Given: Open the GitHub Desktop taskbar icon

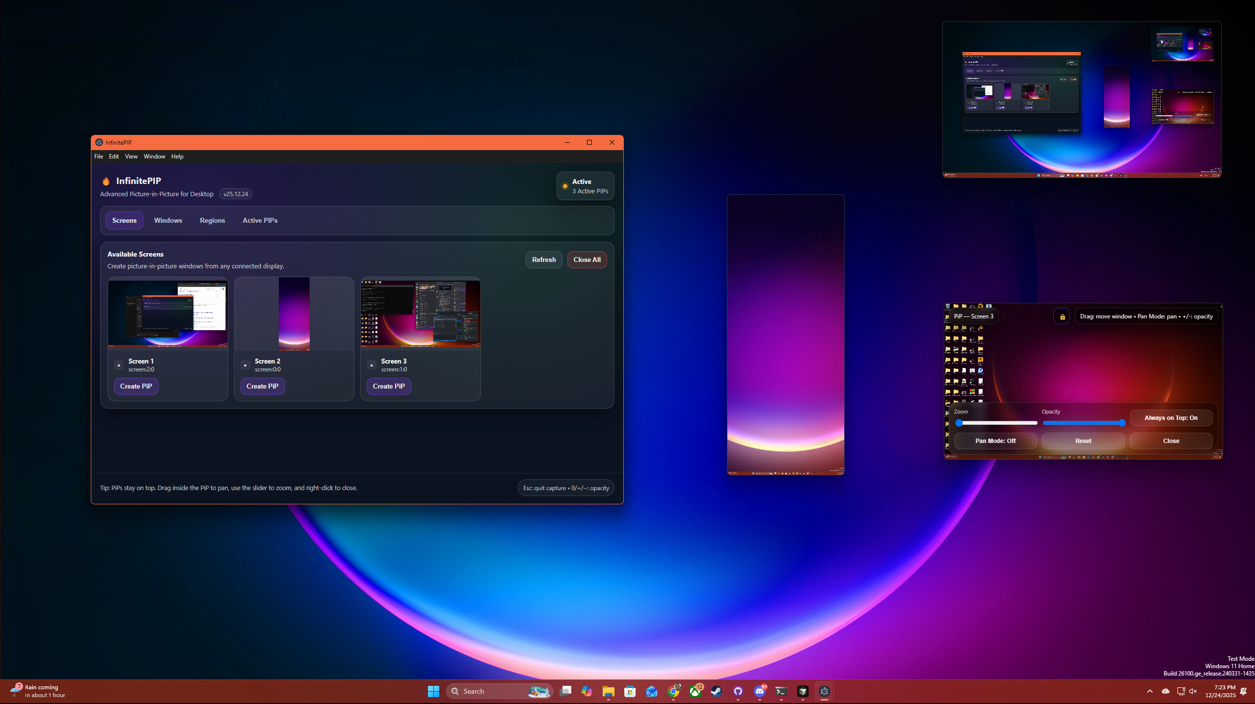Looking at the screenshot, I should pyautogui.click(x=738, y=691).
